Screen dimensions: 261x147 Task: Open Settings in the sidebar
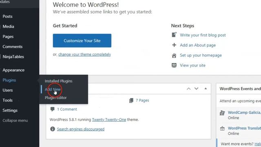coord(10,110)
